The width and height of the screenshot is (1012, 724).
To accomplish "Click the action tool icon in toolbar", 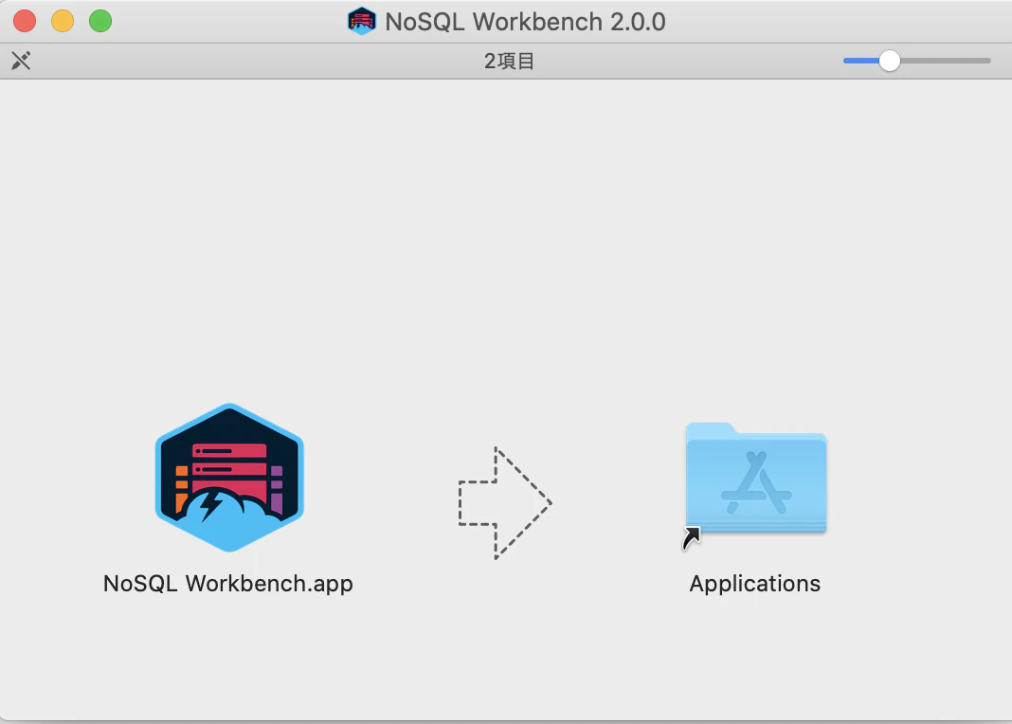I will 21,60.
